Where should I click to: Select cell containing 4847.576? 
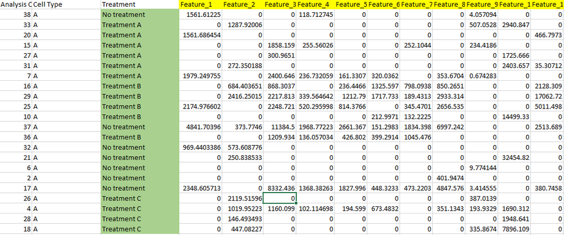449,188
